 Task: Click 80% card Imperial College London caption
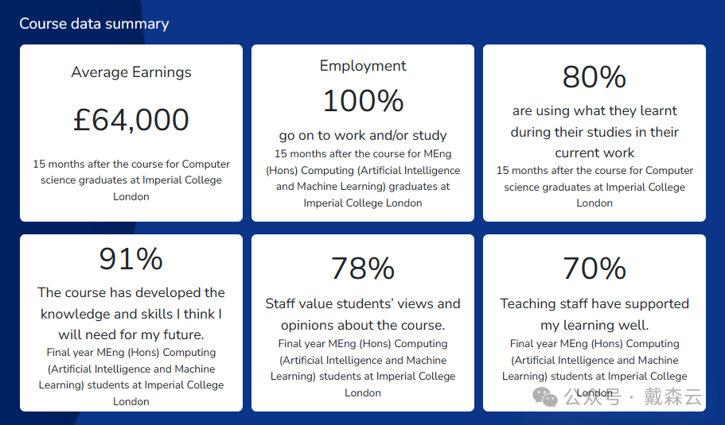coord(594,187)
